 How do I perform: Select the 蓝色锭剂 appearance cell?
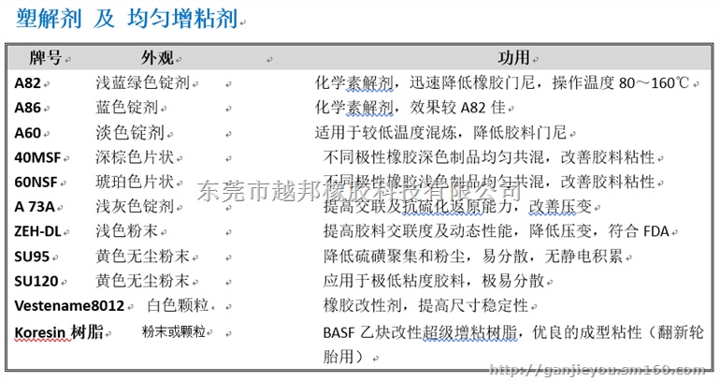[x=127, y=108]
